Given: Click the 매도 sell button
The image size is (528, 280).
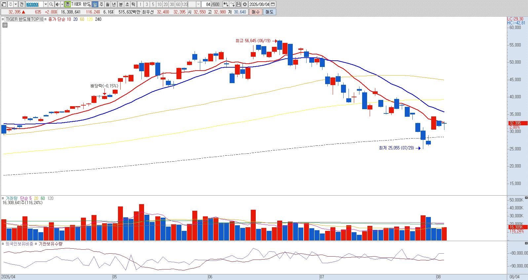Looking at the screenshot, I should [269, 12].
